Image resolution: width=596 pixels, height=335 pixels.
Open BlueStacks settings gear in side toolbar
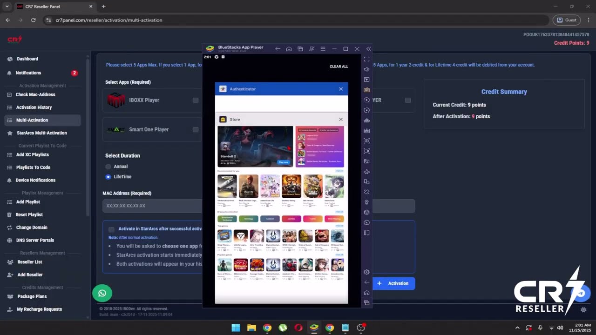coord(366,272)
